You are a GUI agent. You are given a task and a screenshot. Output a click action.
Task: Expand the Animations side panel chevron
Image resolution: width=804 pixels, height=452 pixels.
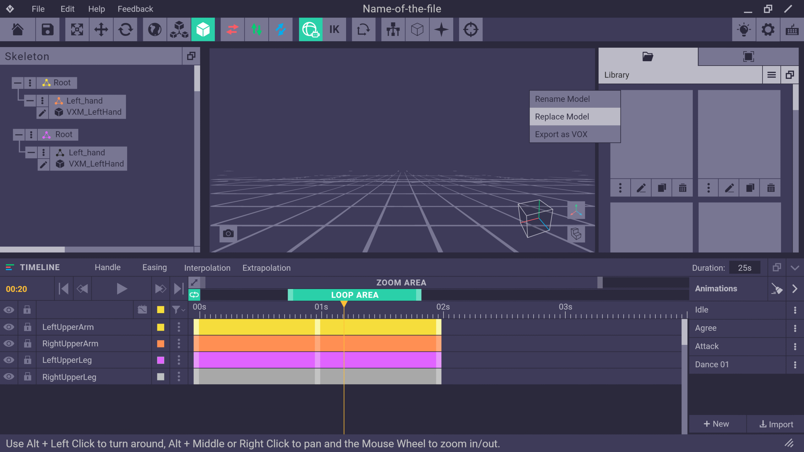[x=795, y=288]
